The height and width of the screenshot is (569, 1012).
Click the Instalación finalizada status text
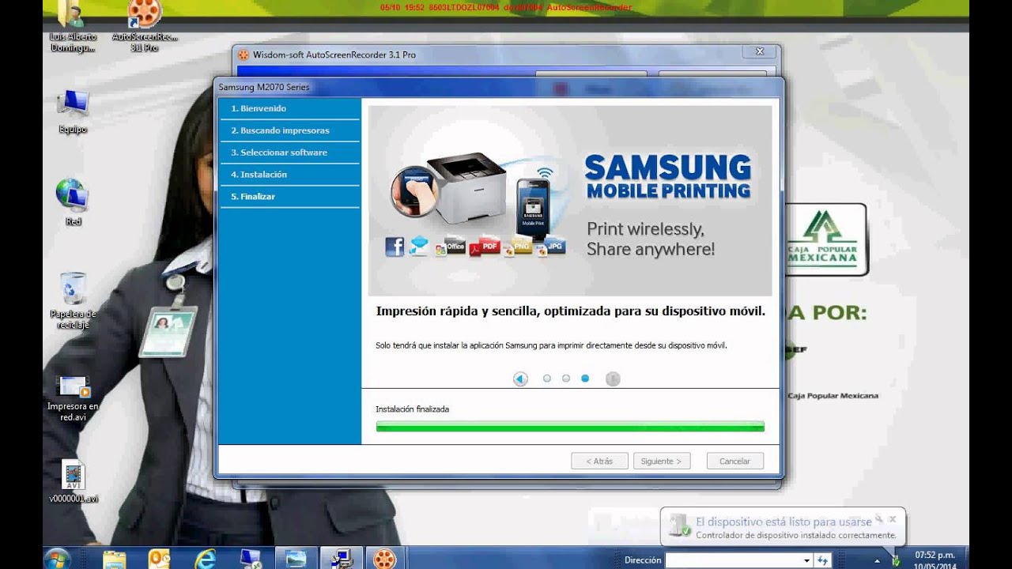(x=412, y=409)
